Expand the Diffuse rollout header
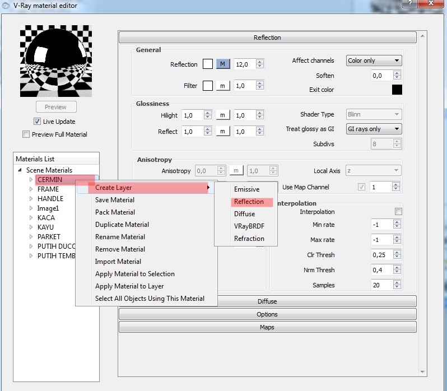 pos(316,301)
